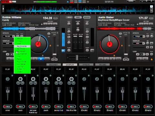This screenshot has height=116, width=155.
Task: Toggle the left channel PFL headphone button
Action: click(x=63, y=51)
